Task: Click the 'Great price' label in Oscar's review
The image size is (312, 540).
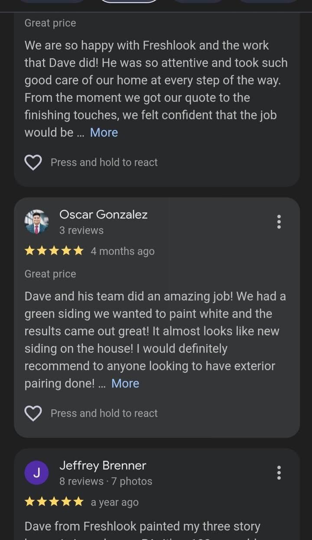Action: (x=50, y=274)
